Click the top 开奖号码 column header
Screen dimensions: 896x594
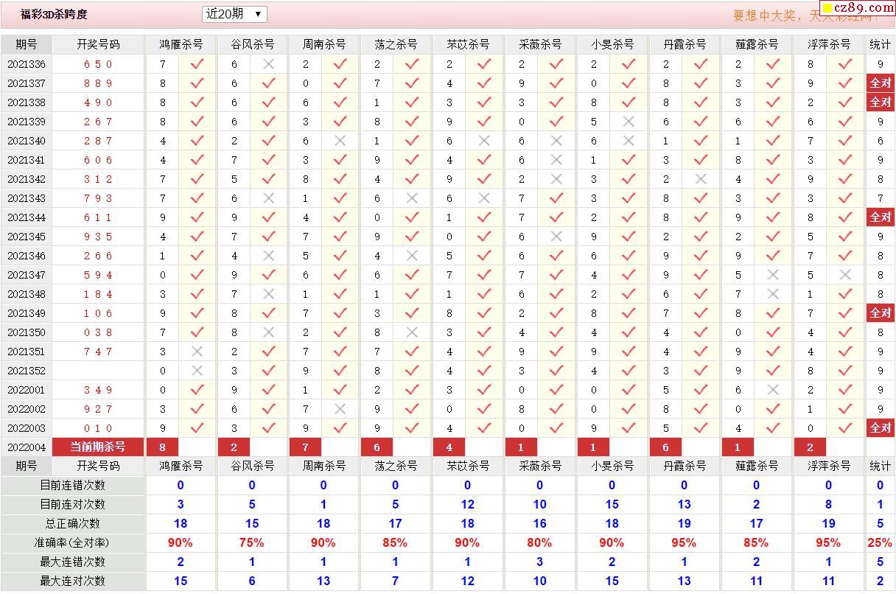98,44
